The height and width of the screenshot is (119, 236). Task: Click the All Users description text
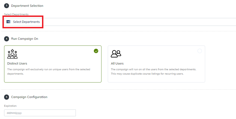154,72
